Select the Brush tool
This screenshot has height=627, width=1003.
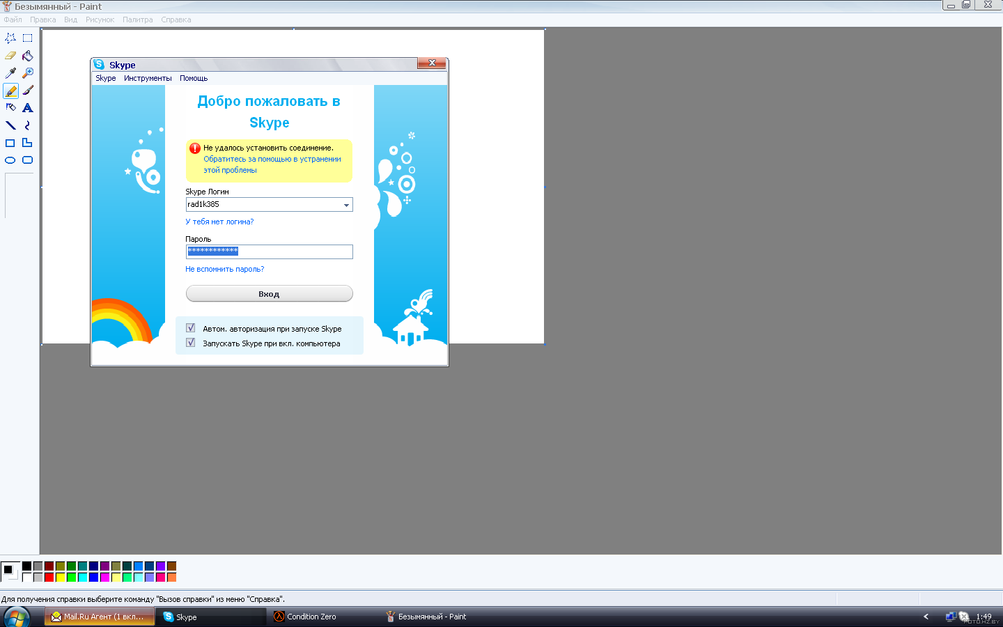tap(28, 91)
